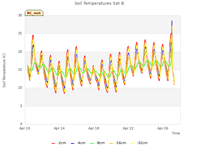The image size is (199, 149).
Task: Click the yellow -32cm legend swatch
Action: point(132,143)
